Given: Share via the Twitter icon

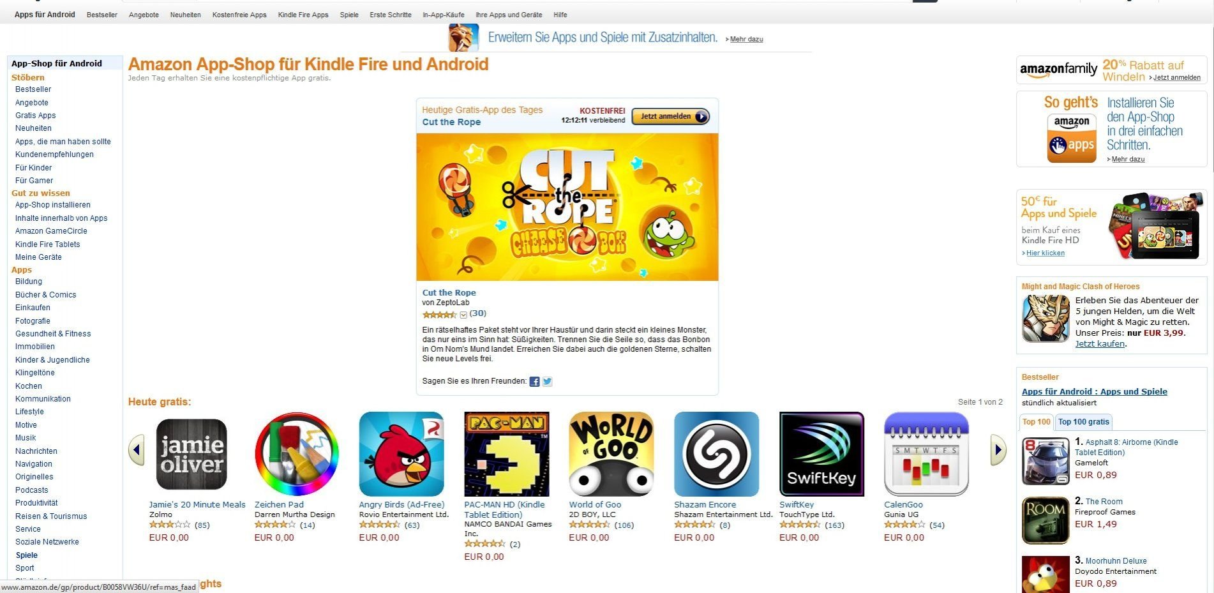Looking at the screenshot, I should click(x=547, y=382).
